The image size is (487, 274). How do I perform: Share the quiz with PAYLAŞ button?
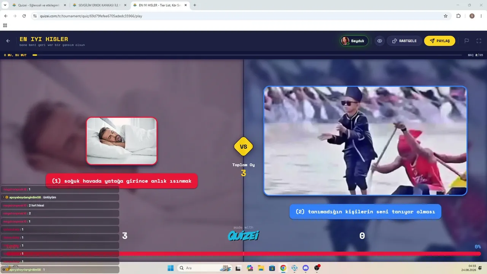point(439,41)
